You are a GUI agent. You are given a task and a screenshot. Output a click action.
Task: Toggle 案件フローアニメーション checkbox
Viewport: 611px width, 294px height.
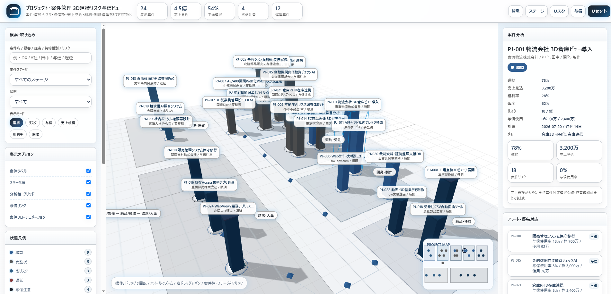(88, 217)
